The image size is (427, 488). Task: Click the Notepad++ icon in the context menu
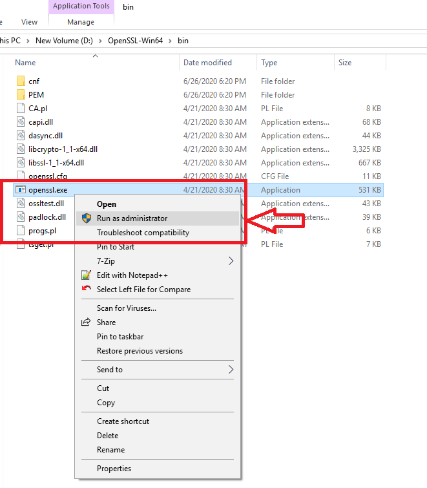86,275
